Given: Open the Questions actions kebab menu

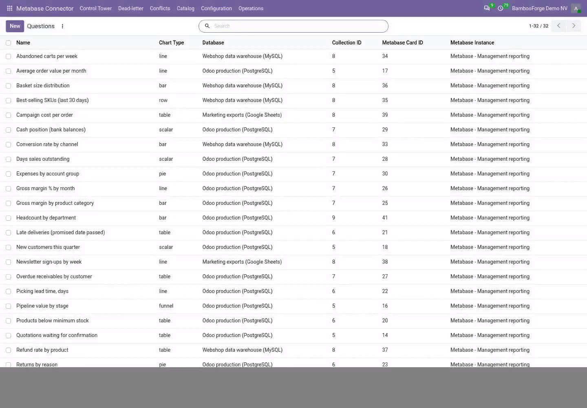Looking at the screenshot, I should [x=62, y=26].
